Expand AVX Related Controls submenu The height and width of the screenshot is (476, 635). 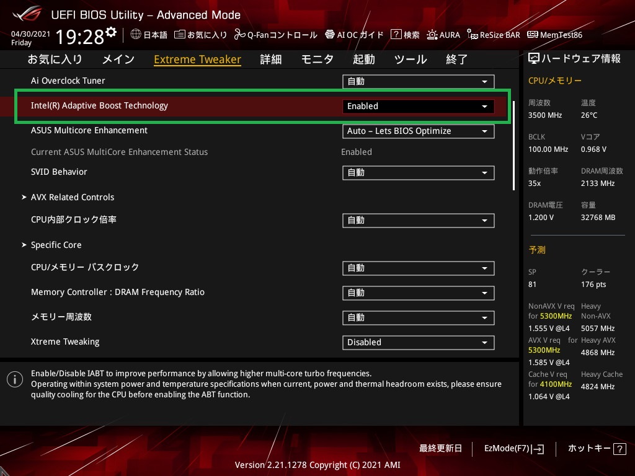(68, 197)
